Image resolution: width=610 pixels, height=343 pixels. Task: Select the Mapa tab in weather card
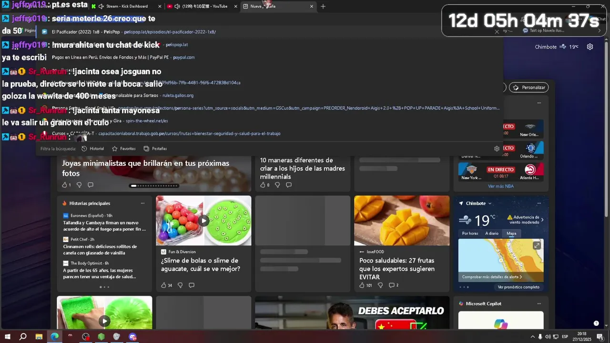click(x=511, y=233)
